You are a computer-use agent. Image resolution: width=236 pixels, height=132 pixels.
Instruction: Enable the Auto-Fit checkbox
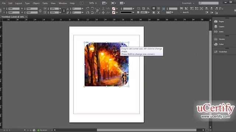181,12
